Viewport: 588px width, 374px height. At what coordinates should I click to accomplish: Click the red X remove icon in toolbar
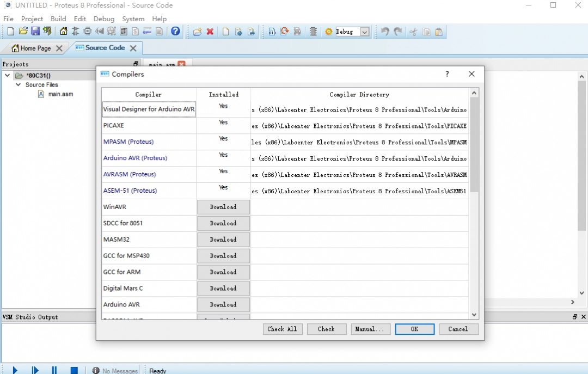210,32
